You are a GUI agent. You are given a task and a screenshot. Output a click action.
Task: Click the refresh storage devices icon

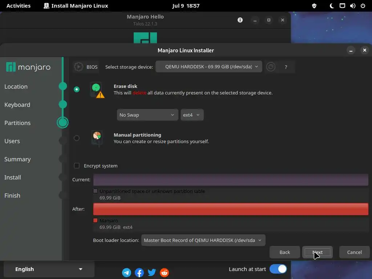(x=271, y=67)
